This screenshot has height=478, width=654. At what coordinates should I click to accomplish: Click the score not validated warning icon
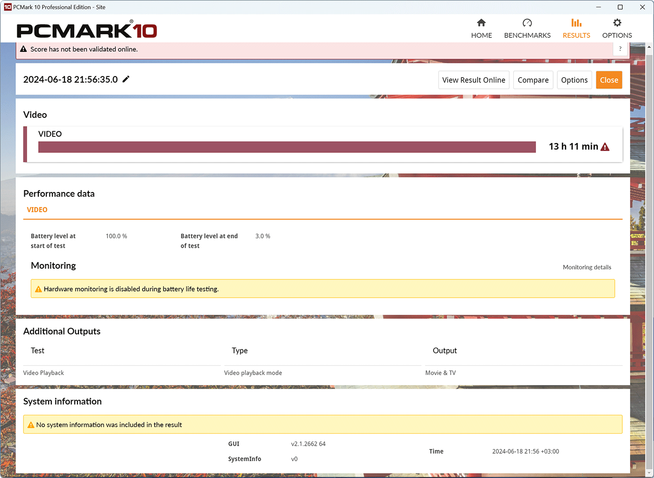(23, 49)
